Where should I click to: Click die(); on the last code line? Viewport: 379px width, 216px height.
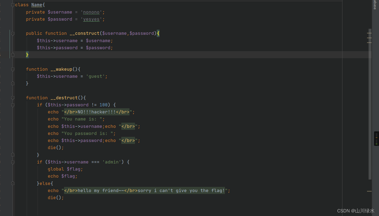coord(56,198)
